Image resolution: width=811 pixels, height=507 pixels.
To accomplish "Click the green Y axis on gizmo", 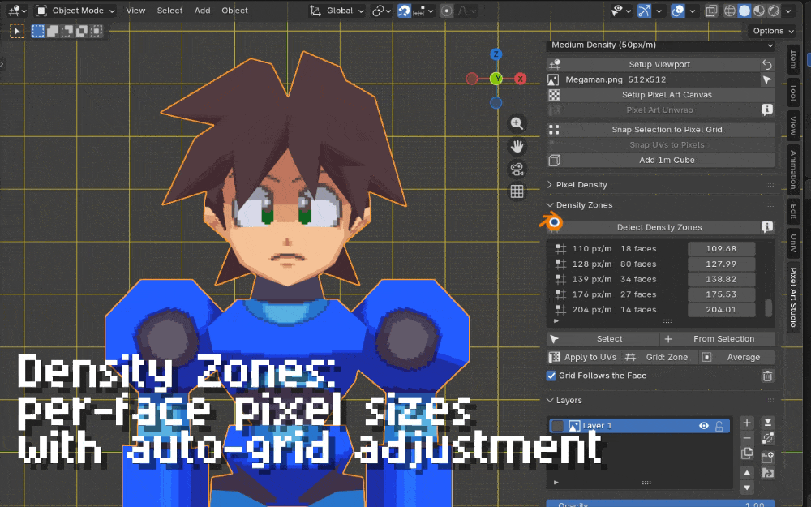I will pos(496,79).
